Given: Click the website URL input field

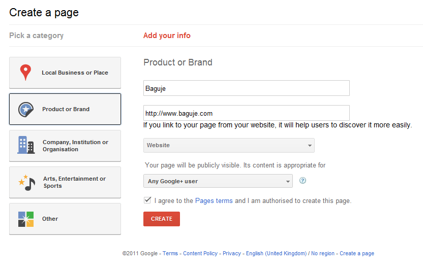Looking at the screenshot, I should coord(246,113).
